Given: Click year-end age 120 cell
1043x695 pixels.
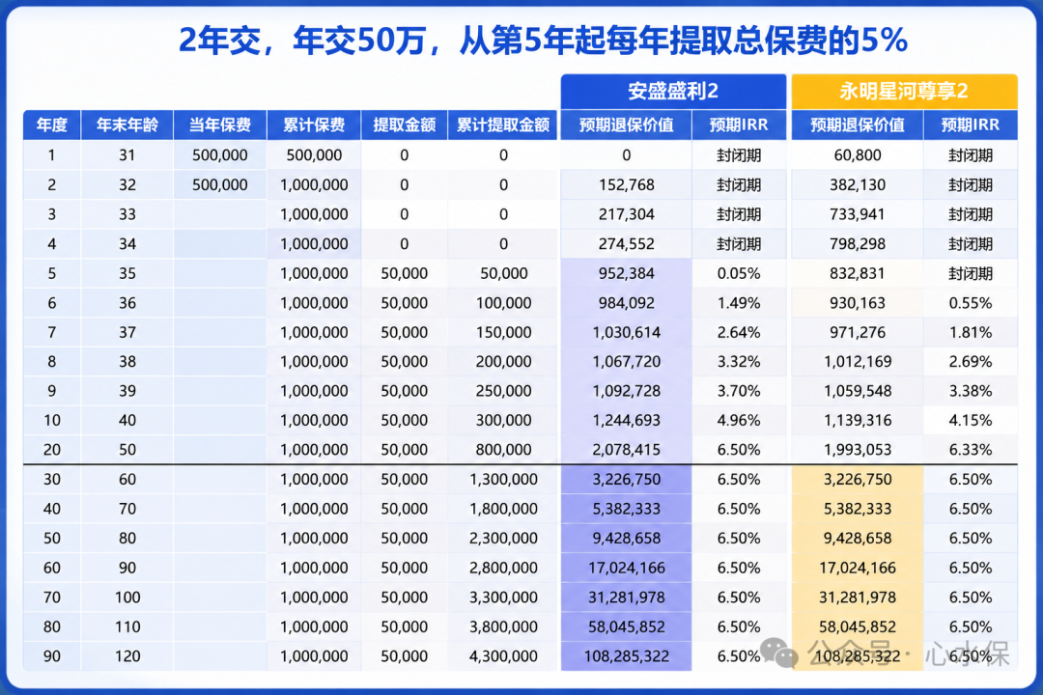Looking at the screenshot, I should click(x=127, y=656).
